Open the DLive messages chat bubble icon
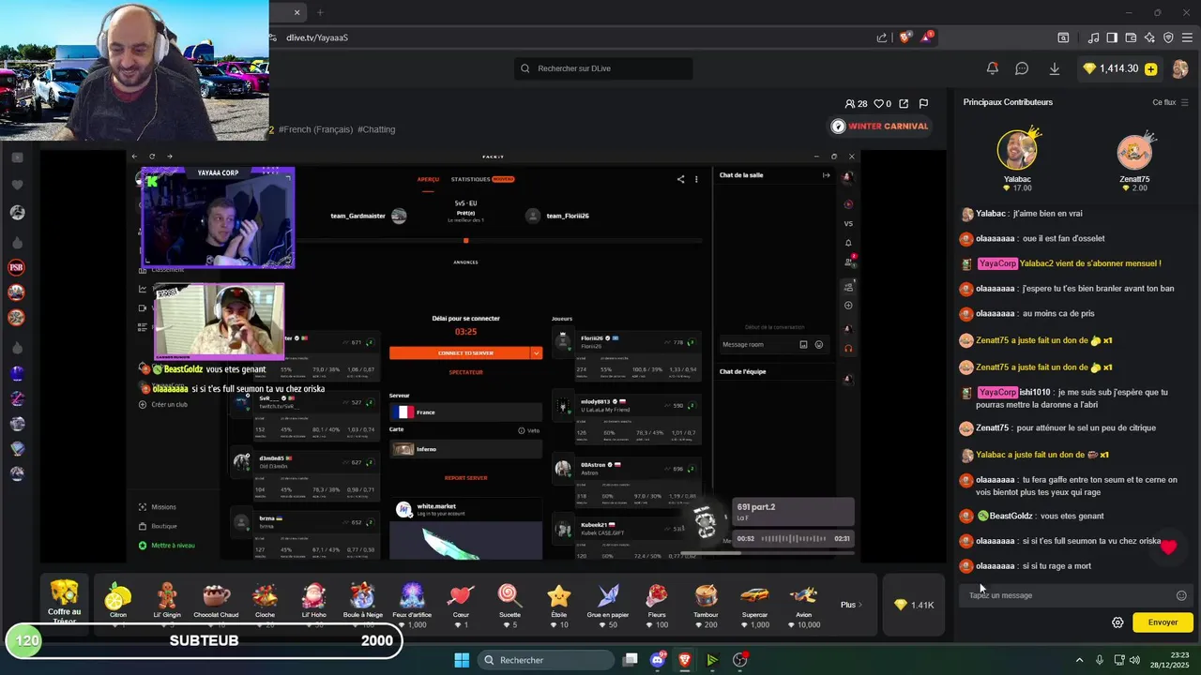 [1022, 68]
